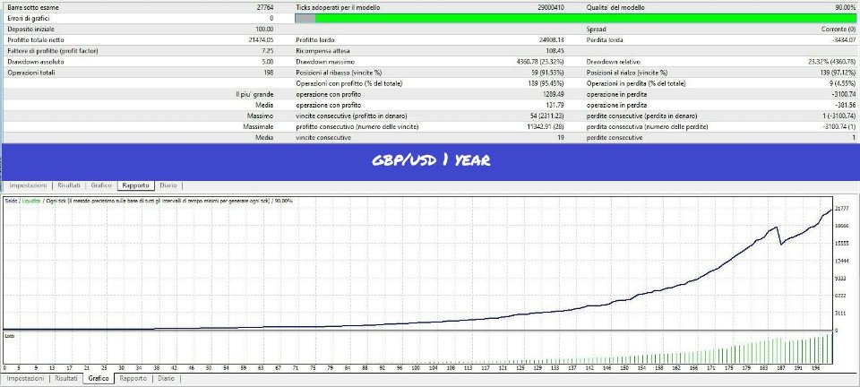The image size is (860, 387).
Task: Open Diario tab in the bottom tab strip
Action: point(167,378)
